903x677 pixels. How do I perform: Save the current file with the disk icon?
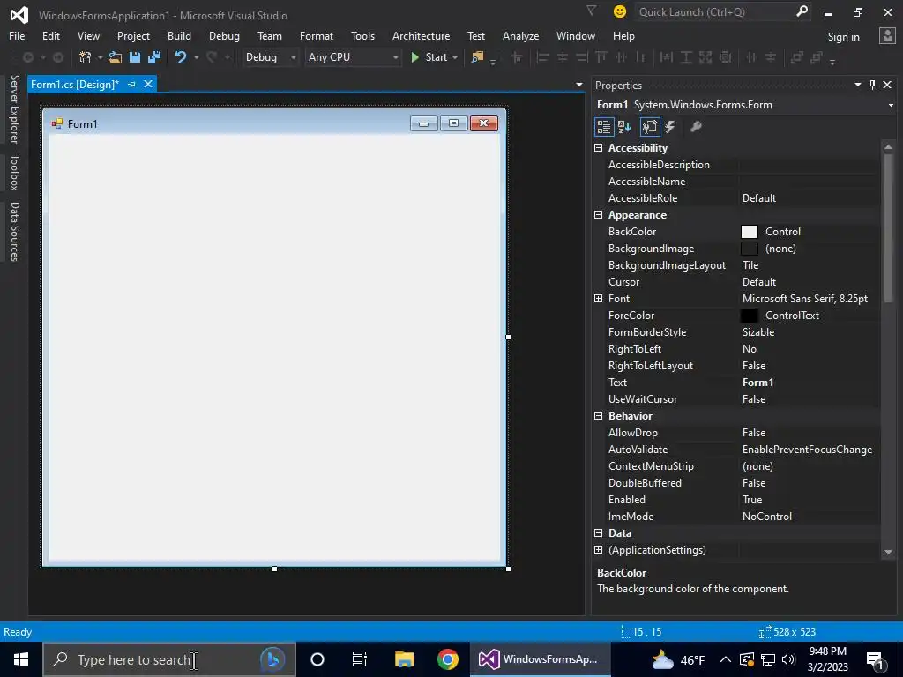pos(135,57)
